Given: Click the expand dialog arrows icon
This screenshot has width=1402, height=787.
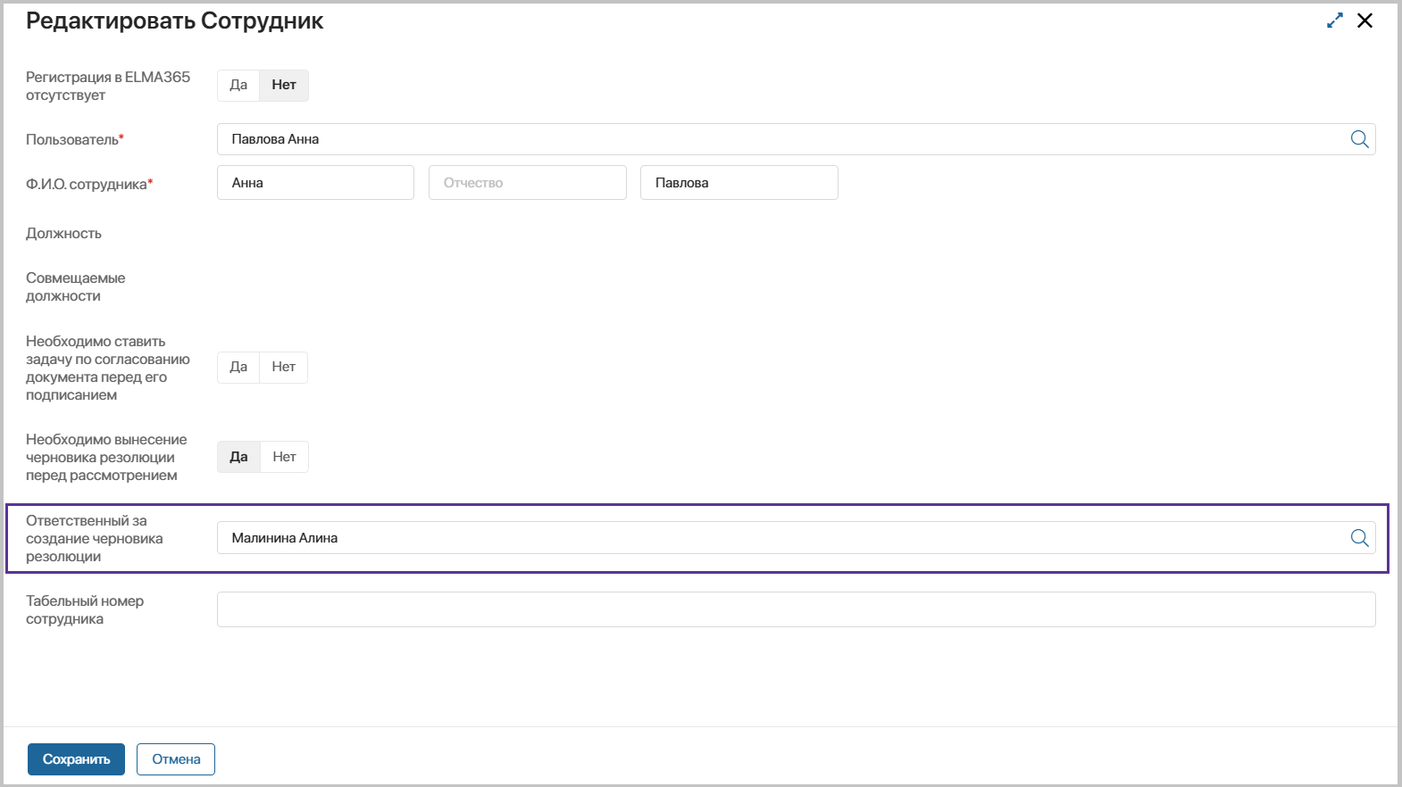Looking at the screenshot, I should 1335,21.
